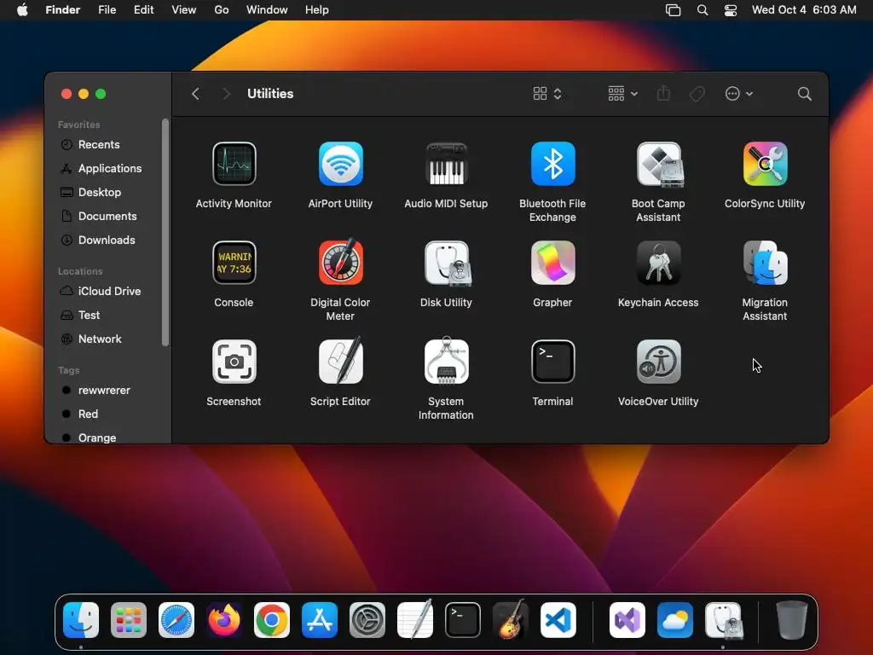873x655 pixels.
Task: Open the View menu
Action: pyautogui.click(x=184, y=10)
